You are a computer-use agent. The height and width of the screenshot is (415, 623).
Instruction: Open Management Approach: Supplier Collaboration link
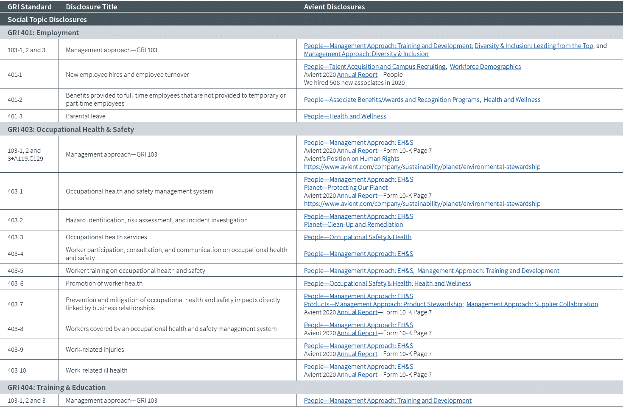tap(532, 304)
